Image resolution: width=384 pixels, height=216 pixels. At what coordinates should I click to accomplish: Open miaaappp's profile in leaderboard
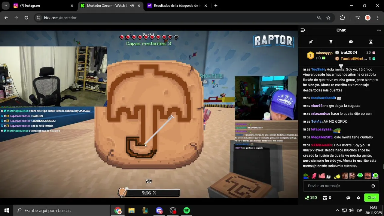(324, 53)
